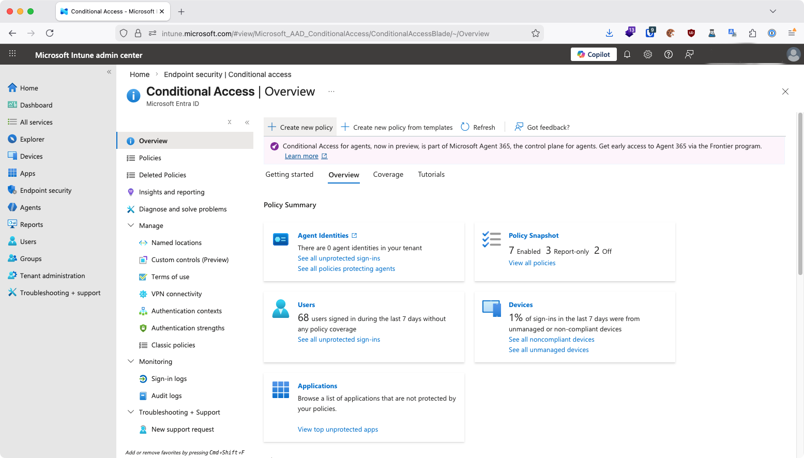Image resolution: width=804 pixels, height=458 pixels.
Task: Click Got feedback? button
Action: pyautogui.click(x=542, y=127)
